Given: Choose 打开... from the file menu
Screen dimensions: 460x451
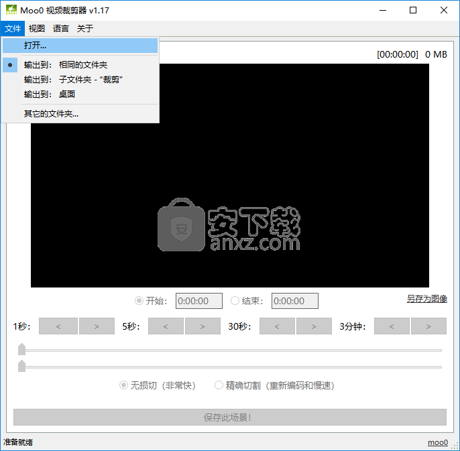Looking at the screenshot, I should pos(80,46).
